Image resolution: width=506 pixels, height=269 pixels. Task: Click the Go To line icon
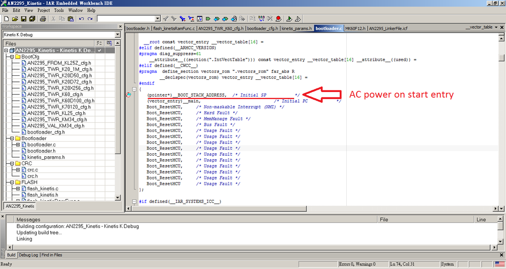199,19
